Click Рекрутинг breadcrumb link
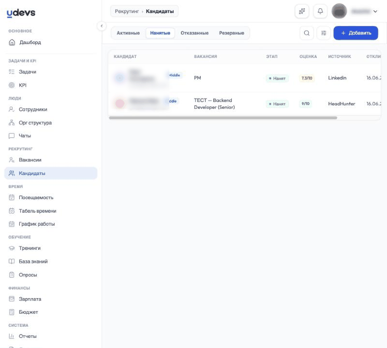 [x=127, y=11]
